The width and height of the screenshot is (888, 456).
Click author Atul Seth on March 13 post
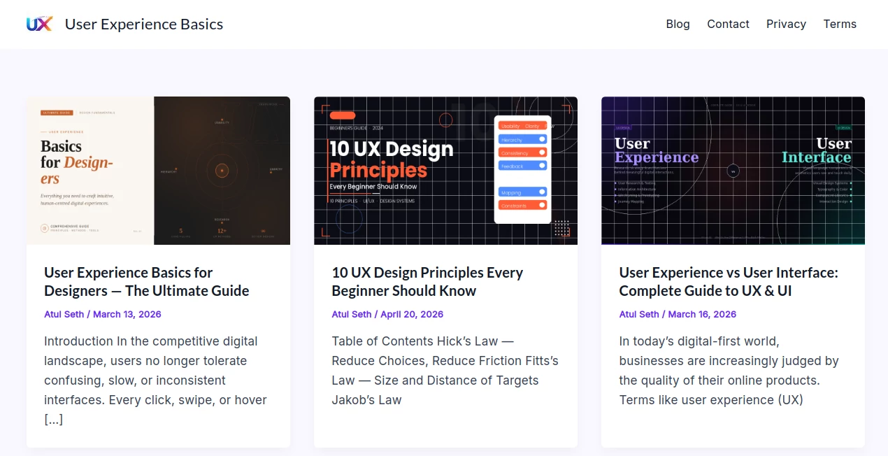(x=64, y=314)
